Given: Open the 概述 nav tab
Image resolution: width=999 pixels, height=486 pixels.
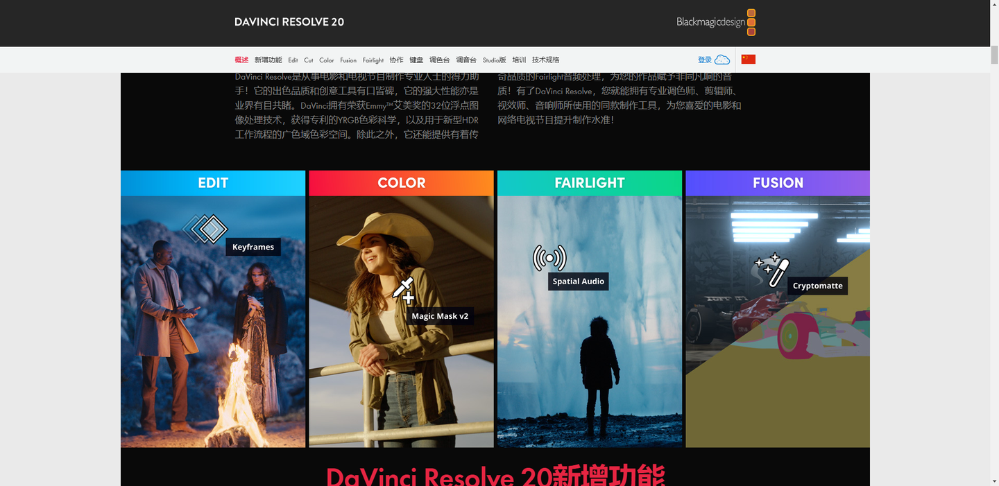Looking at the screenshot, I should (241, 60).
